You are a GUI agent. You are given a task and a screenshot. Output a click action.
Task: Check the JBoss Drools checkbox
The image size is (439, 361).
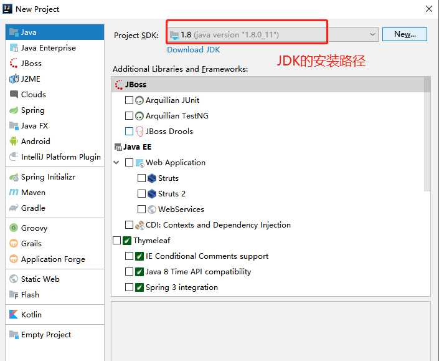pyautogui.click(x=129, y=131)
